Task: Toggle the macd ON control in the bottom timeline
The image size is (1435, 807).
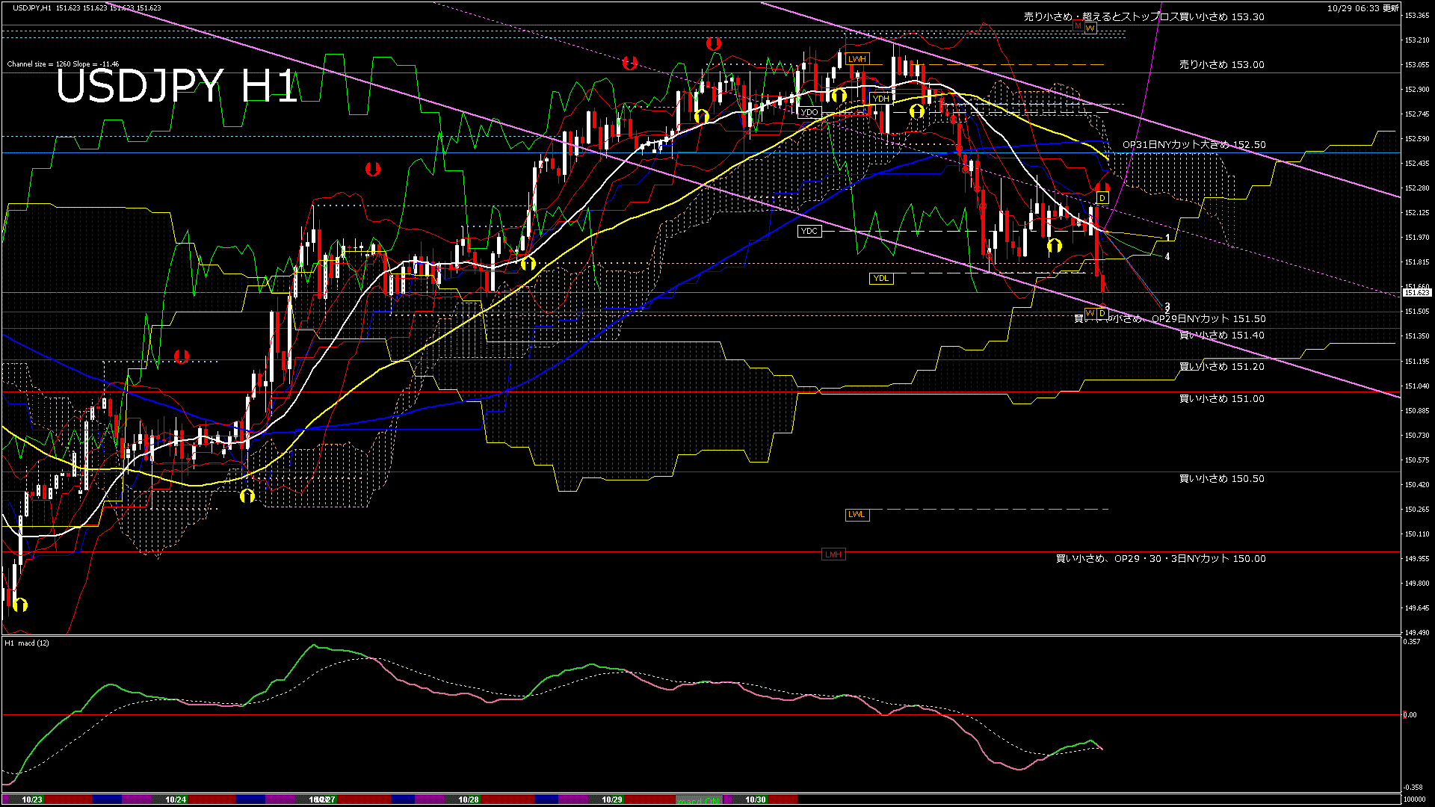Action: [x=698, y=799]
